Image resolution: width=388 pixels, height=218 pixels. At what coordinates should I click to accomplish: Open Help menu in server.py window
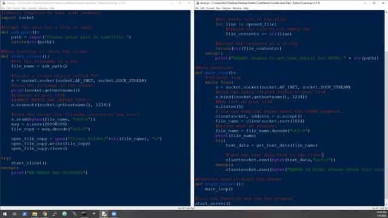[246, 8]
